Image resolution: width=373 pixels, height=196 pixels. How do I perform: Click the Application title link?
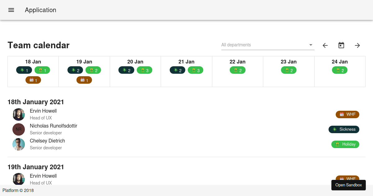pos(40,10)
